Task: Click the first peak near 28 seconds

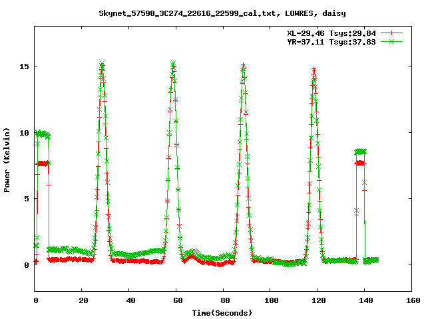Action: coord(102,64)
